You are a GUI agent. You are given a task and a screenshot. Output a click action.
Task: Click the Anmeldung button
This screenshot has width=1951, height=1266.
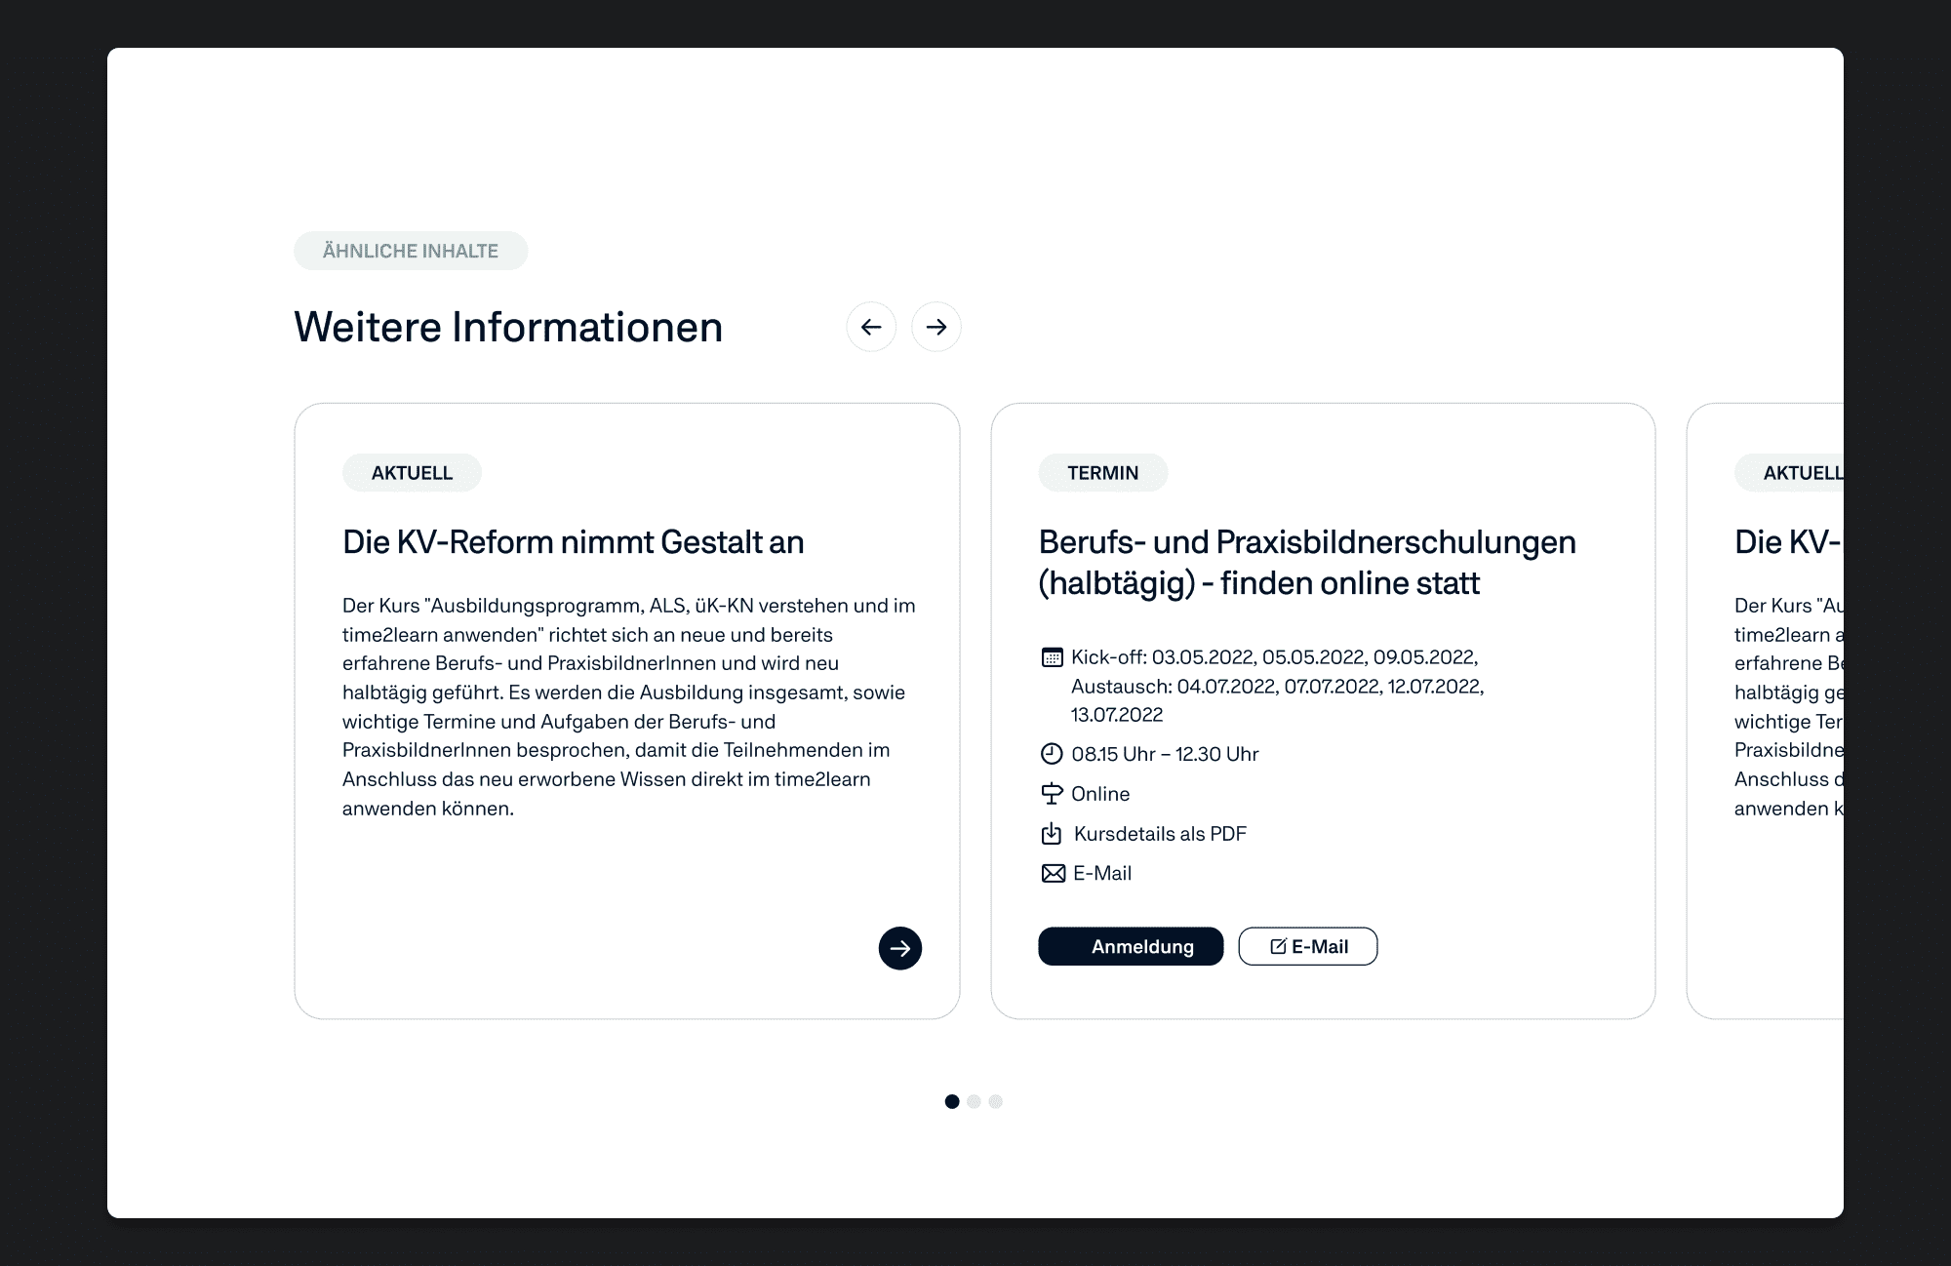pyautogui.click(x=1131, y=946)
